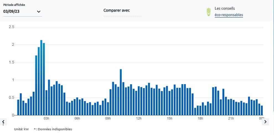Image resolution: width=274 pixels, height=135 pixels.
Task: Click the last bar before 00h
Action: [262, 110]
